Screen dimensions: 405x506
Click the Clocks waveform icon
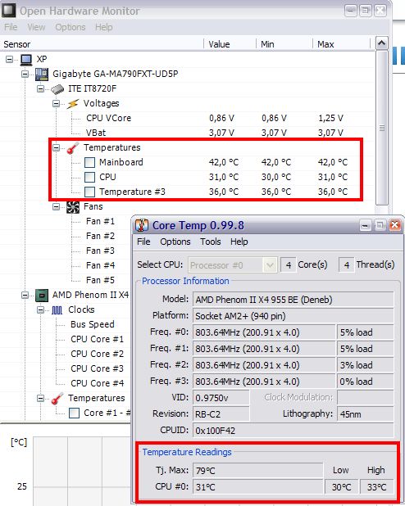click(57, 310)
